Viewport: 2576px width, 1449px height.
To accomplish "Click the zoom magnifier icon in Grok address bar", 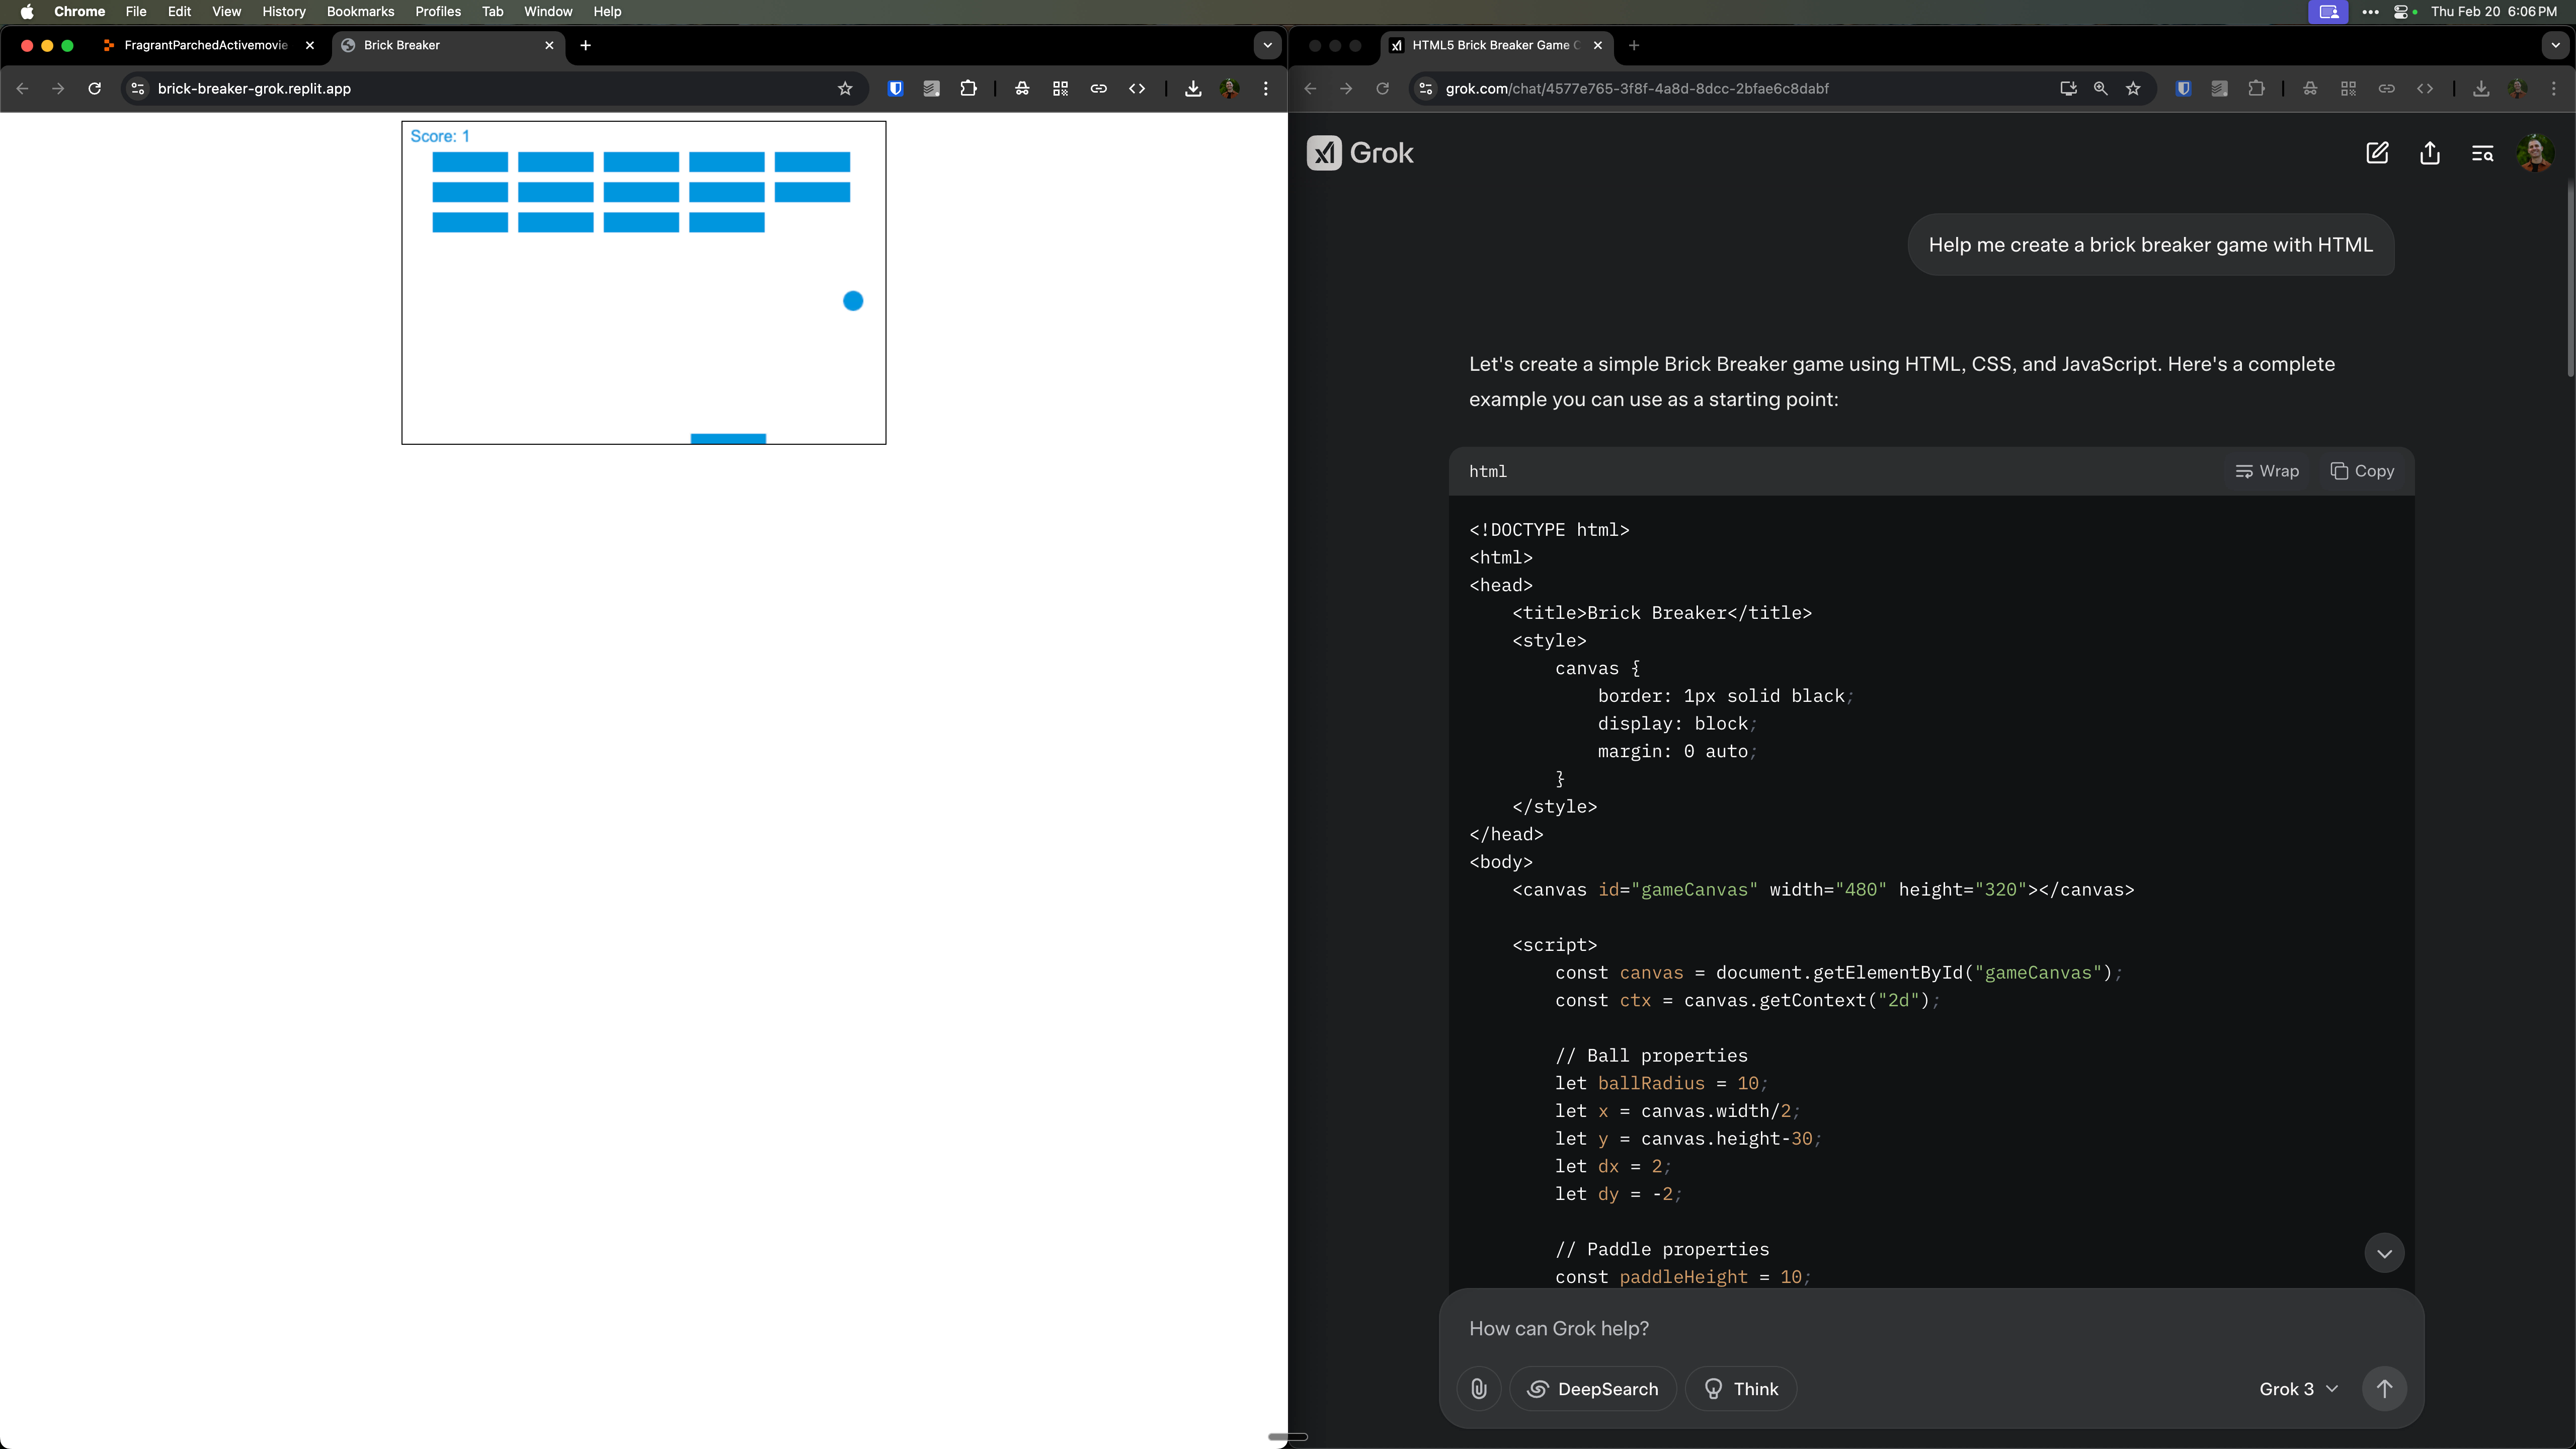I will (2100, 88).
